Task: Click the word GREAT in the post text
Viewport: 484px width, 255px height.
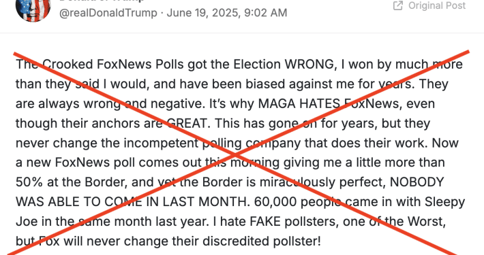Action: (x=187, y=124)
